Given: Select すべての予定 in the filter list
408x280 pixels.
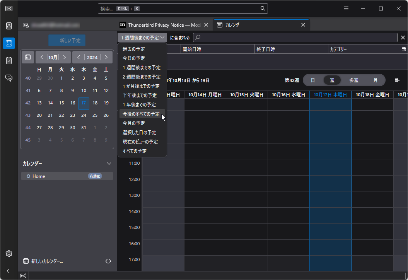Looking at the screenshot, I should [142, 151].
